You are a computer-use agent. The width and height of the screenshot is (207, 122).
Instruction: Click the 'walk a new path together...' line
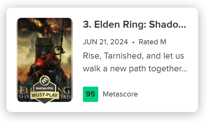(135, 69)
